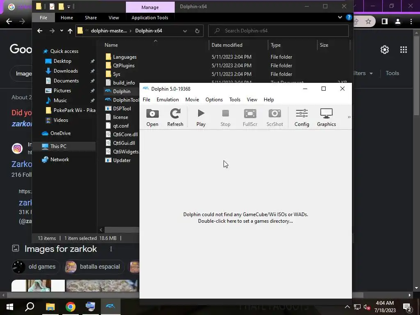Start emulation with the Play button
This screenshot has width=420, height=315.
click(x=201, y=117)
